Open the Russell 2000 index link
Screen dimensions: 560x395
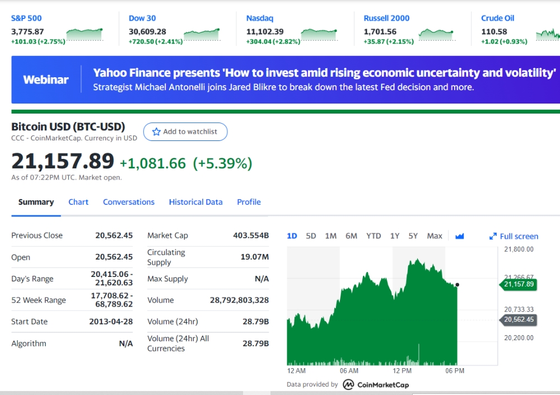[386, 18]
